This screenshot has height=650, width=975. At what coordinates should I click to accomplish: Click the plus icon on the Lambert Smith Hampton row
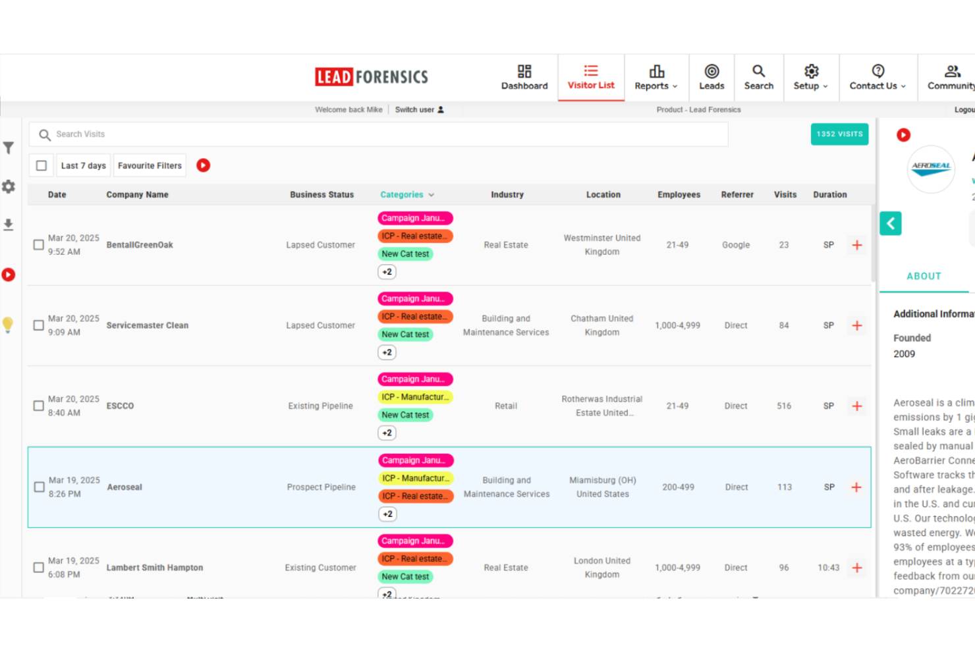[857, 568]
